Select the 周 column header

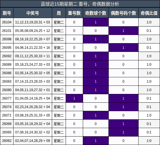coord(59,13)
